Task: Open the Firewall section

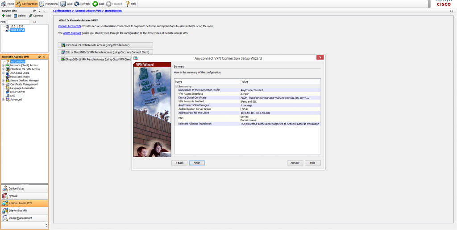Action: (x=25, y=196)
